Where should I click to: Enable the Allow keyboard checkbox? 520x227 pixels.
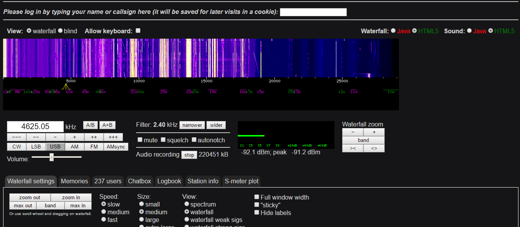(x=138, y=31)
